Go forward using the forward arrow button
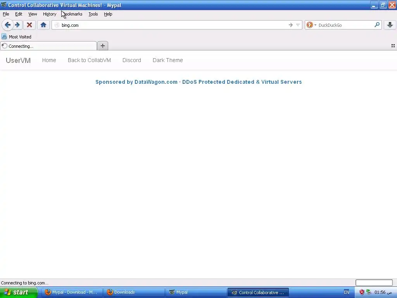Screen dimensions: 397x298 pyautogui.click(x=17, y=25)
